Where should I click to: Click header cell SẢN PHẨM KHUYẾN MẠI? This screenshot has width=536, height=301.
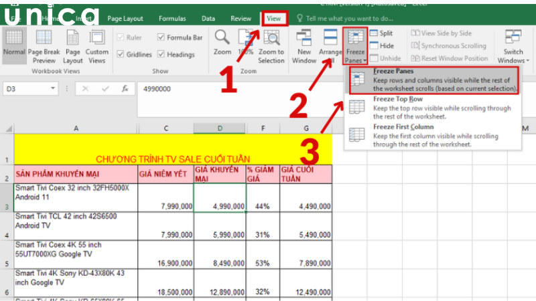pyautogui.click(x=76, y=175)
